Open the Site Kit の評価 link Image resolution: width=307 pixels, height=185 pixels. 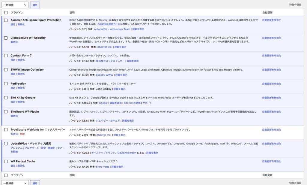tap(132, 103)
